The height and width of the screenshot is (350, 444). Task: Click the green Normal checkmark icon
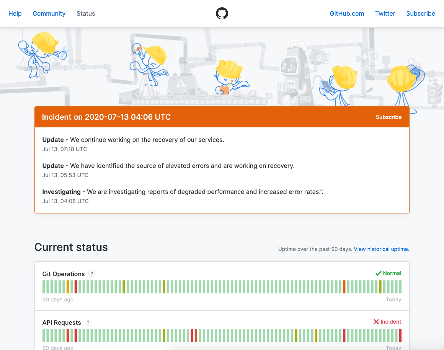tap(378, 273)
